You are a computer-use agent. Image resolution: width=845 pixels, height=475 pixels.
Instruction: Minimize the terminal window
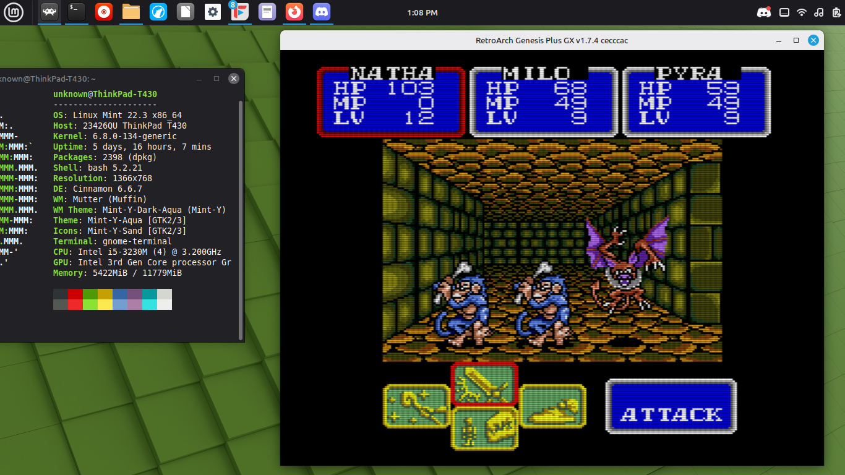click(x=199, y=79)
